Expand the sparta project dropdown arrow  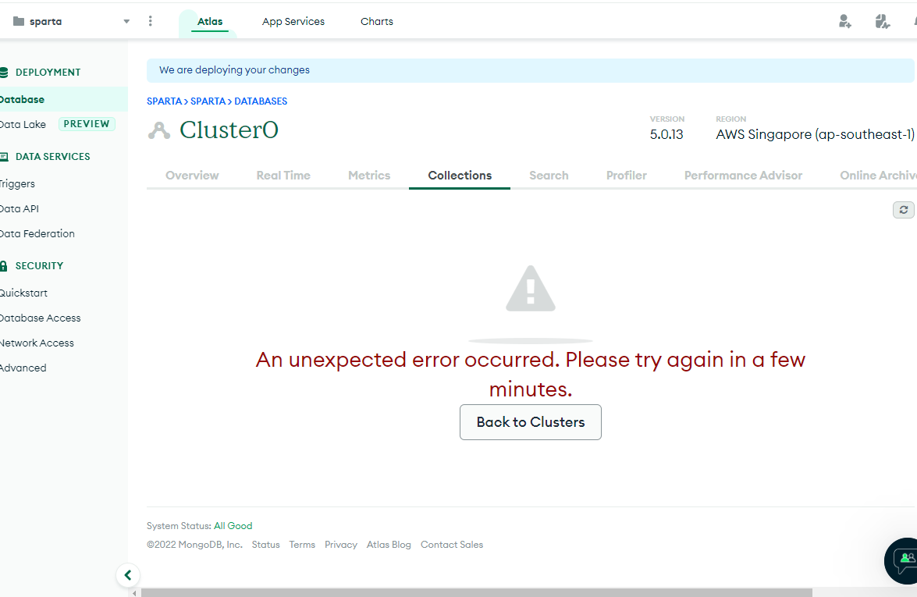126,22
